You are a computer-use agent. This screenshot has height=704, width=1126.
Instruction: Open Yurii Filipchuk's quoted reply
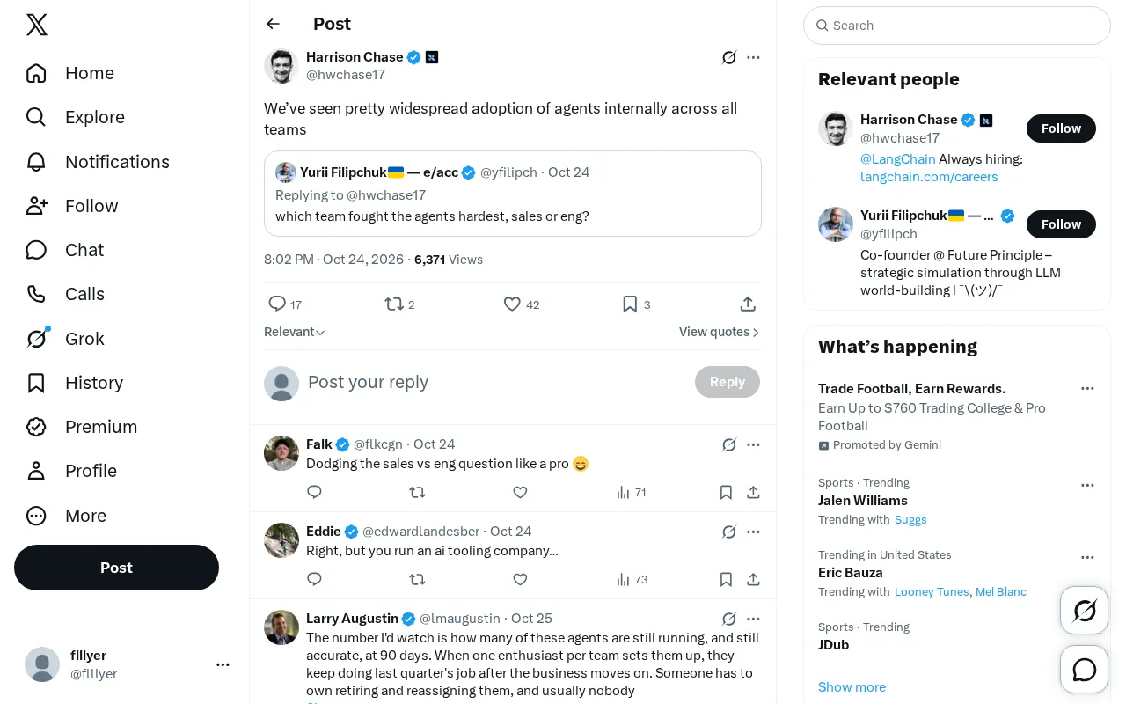click(x=513, y=194)
